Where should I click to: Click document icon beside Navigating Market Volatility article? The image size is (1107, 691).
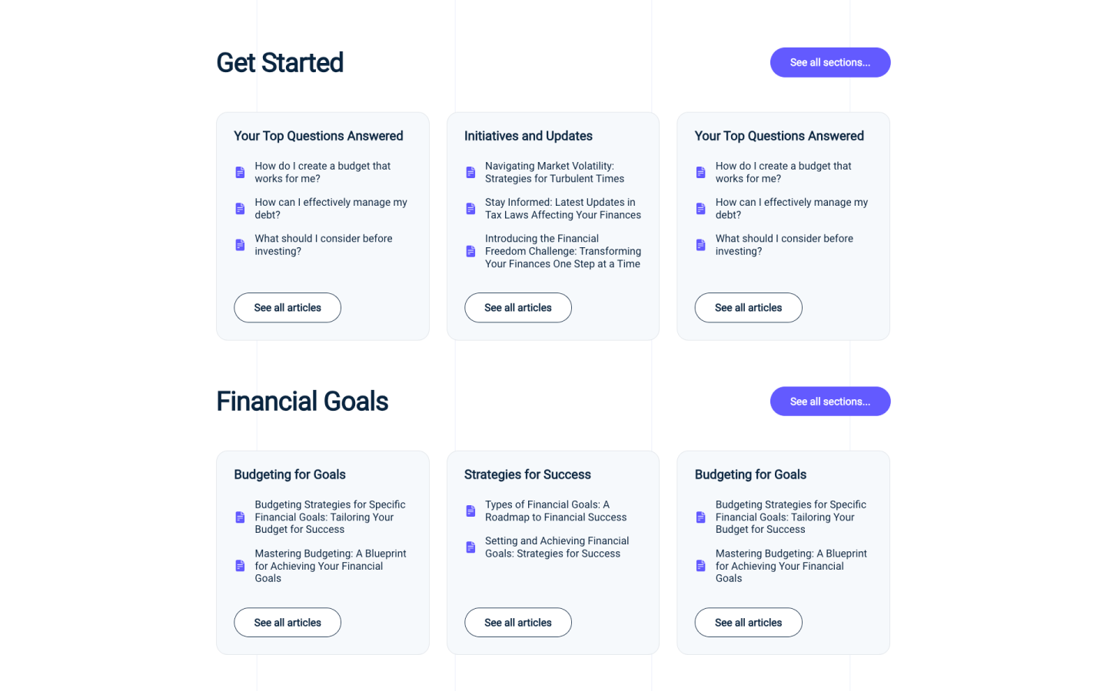pyautogui.click(x=470, y=172)
